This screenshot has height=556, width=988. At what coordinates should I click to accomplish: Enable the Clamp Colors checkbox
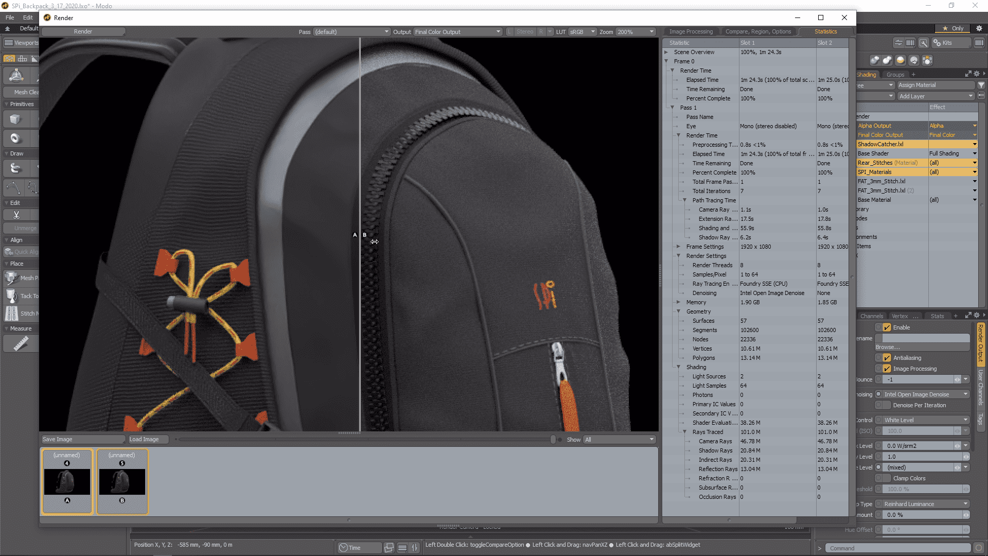pyautogui.click(x=887, y=478)
